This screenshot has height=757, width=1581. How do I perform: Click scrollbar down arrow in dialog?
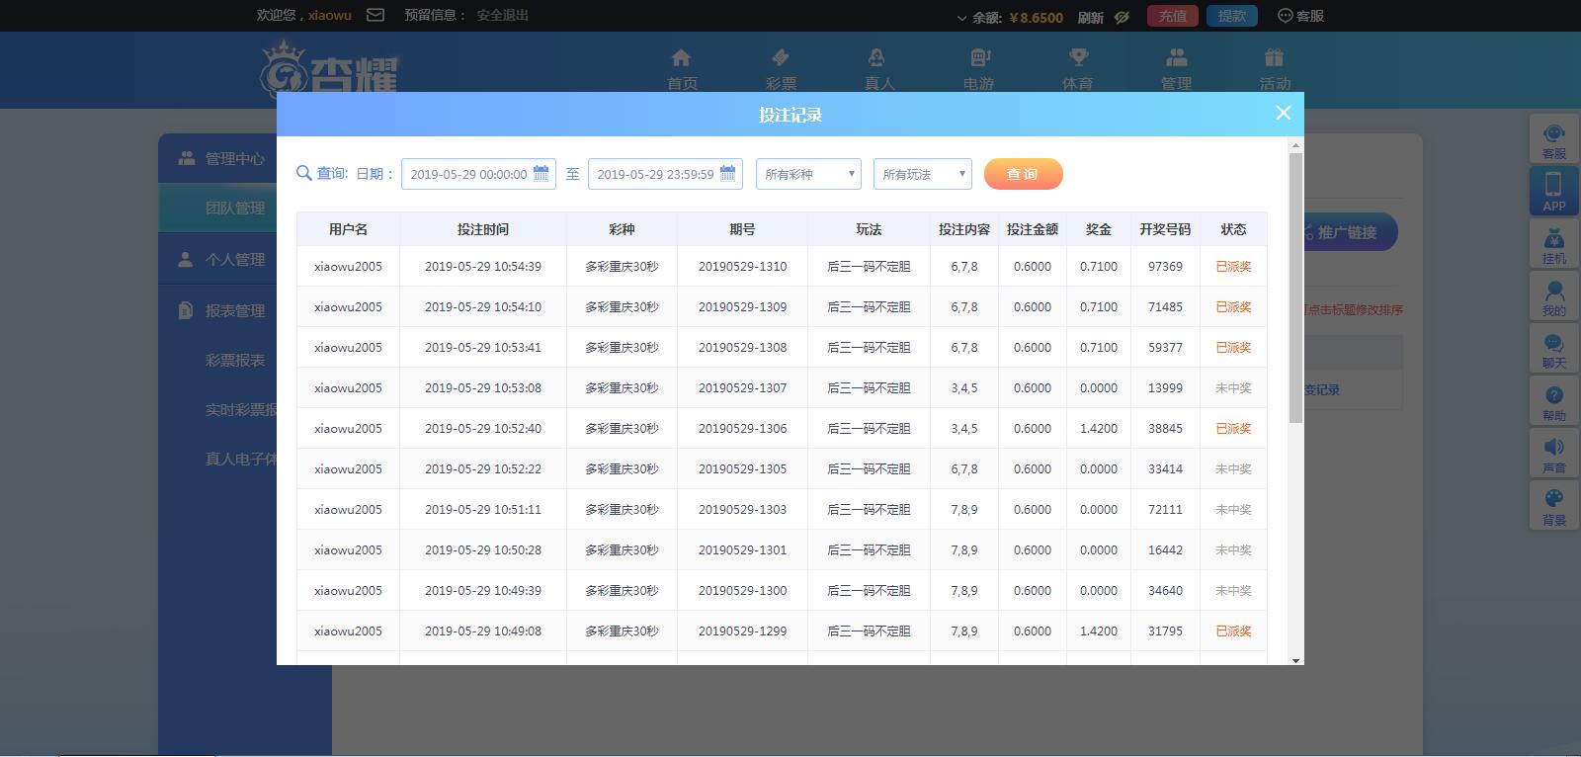(1295, 660)
